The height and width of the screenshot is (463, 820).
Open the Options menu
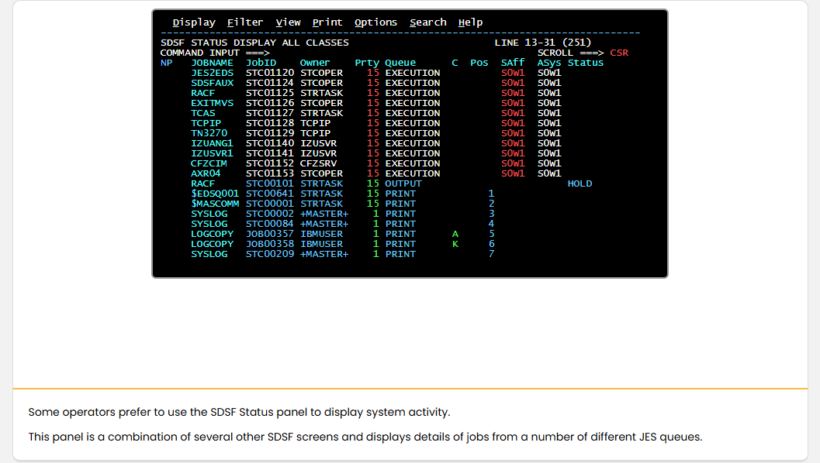point(375,22)
